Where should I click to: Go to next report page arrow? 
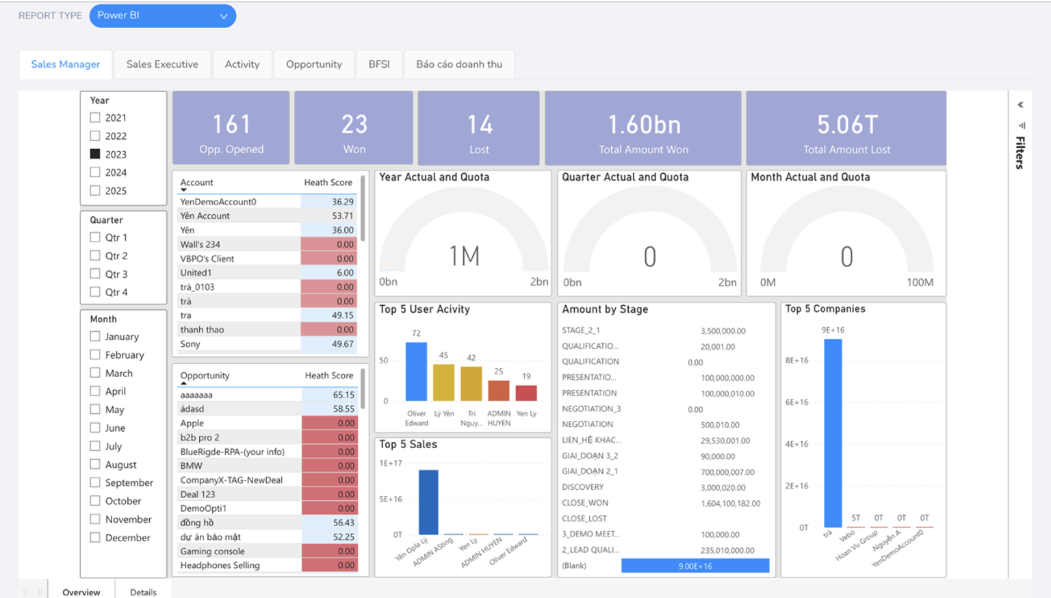pyautogui.click(x=40, y=592)
